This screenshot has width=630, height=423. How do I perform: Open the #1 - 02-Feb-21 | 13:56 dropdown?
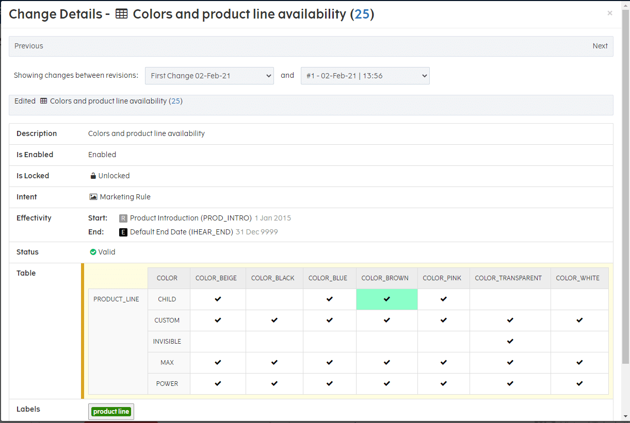pos(365,76)
